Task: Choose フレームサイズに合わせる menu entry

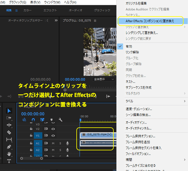Action: coord(152,165)
